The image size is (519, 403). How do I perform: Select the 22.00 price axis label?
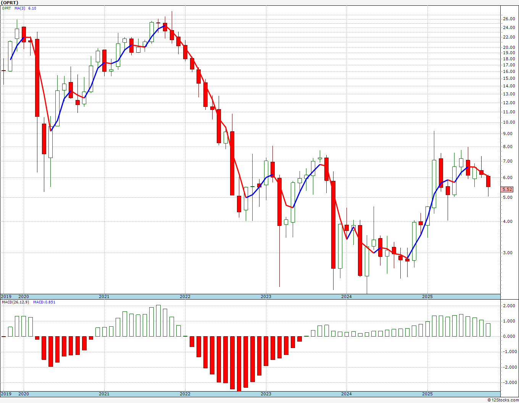point(508,37)
